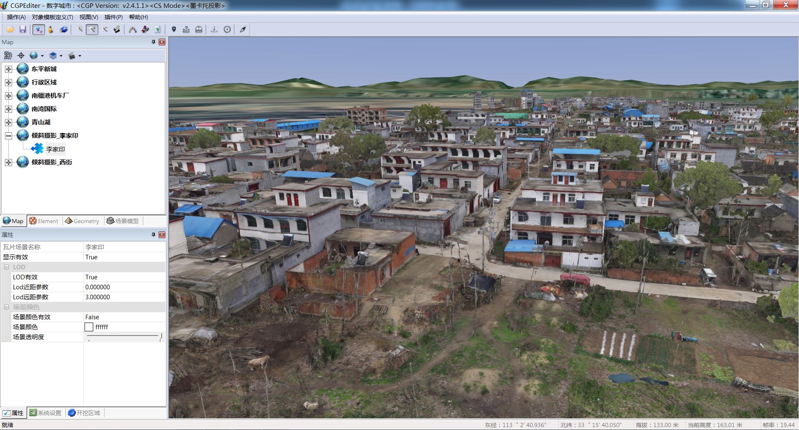Click the magic wand with plus icon
This screenshot has width=799, height=430.
(92, 30)
